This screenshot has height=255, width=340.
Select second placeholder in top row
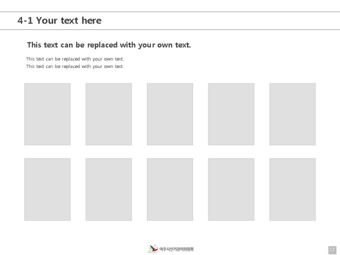tap(108, 114)
